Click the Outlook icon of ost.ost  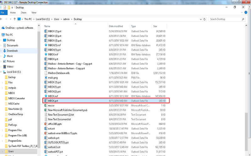coord(46,129)
